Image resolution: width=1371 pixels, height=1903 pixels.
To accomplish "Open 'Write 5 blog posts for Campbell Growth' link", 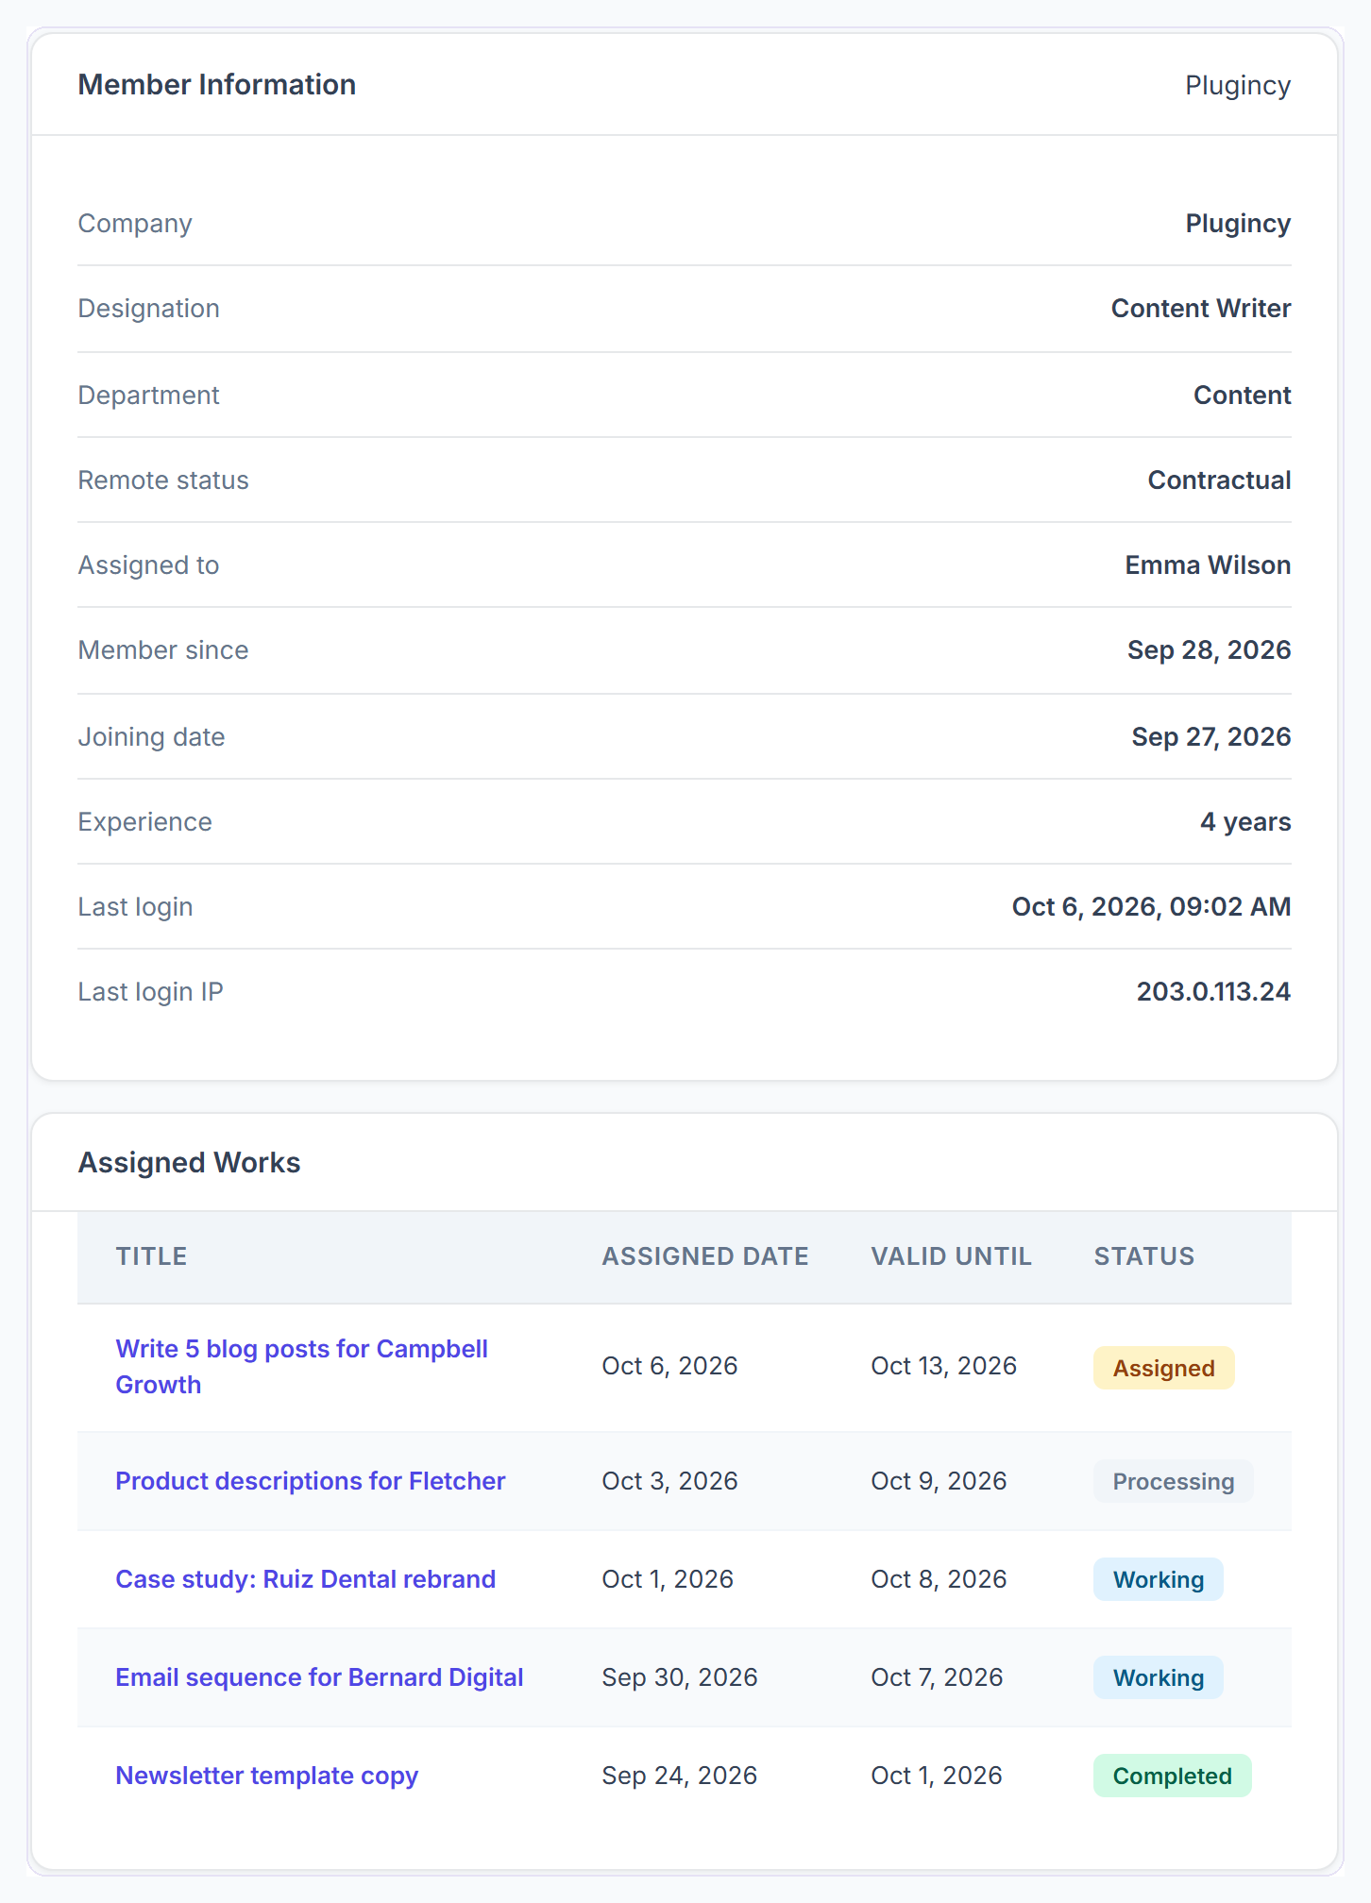I will pyautogui.click(x=301, y=1367).
